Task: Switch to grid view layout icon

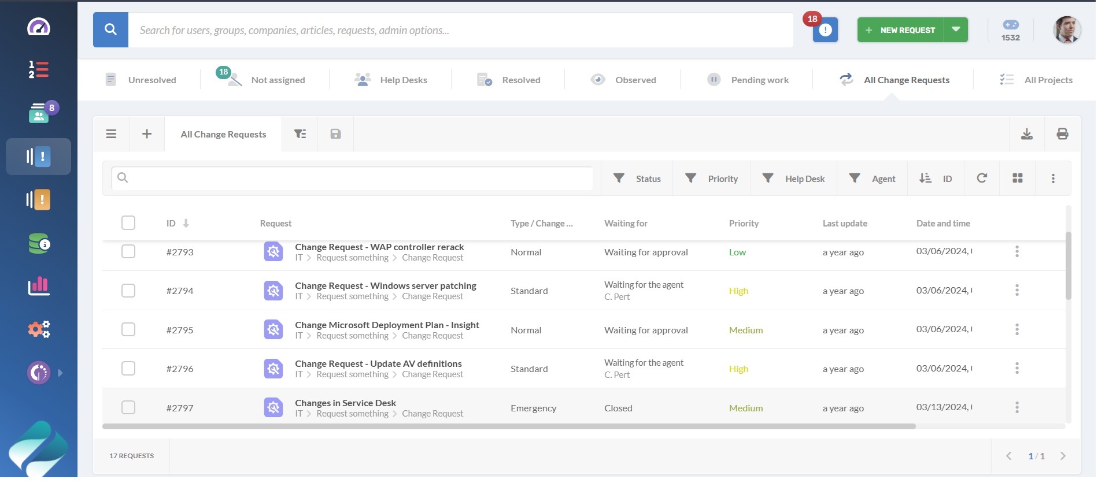Action: coord(1018,178)
